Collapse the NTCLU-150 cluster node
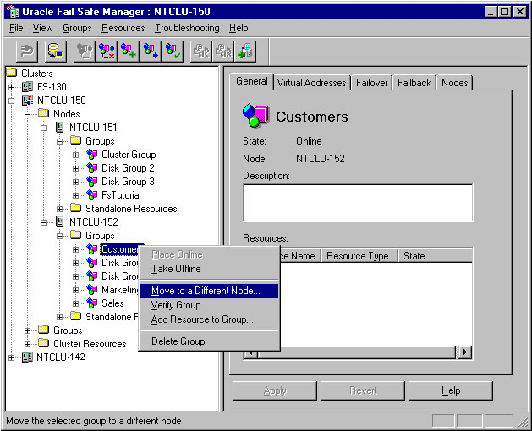This screenshot has height=431, width=532. (x=11, y=101)
